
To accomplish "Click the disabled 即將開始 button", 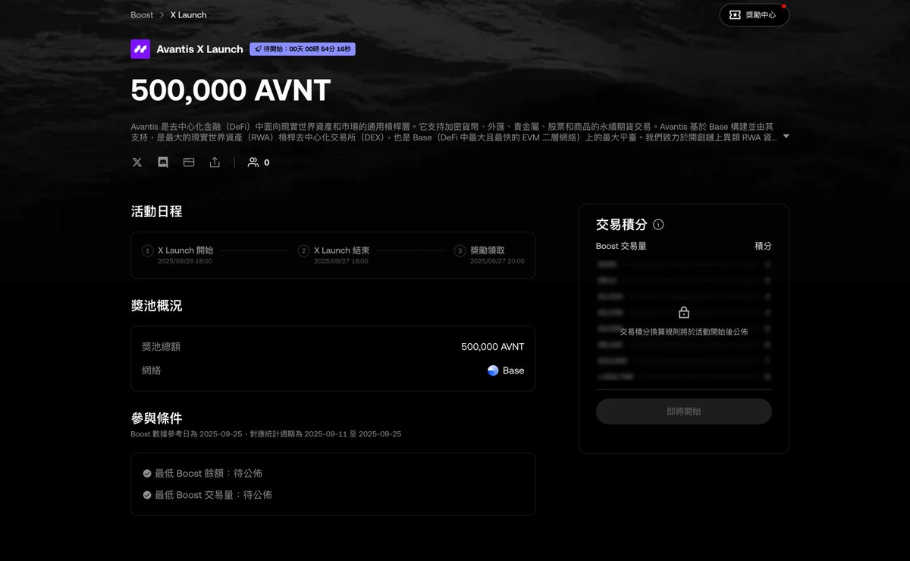I will [x=684, y=411].
